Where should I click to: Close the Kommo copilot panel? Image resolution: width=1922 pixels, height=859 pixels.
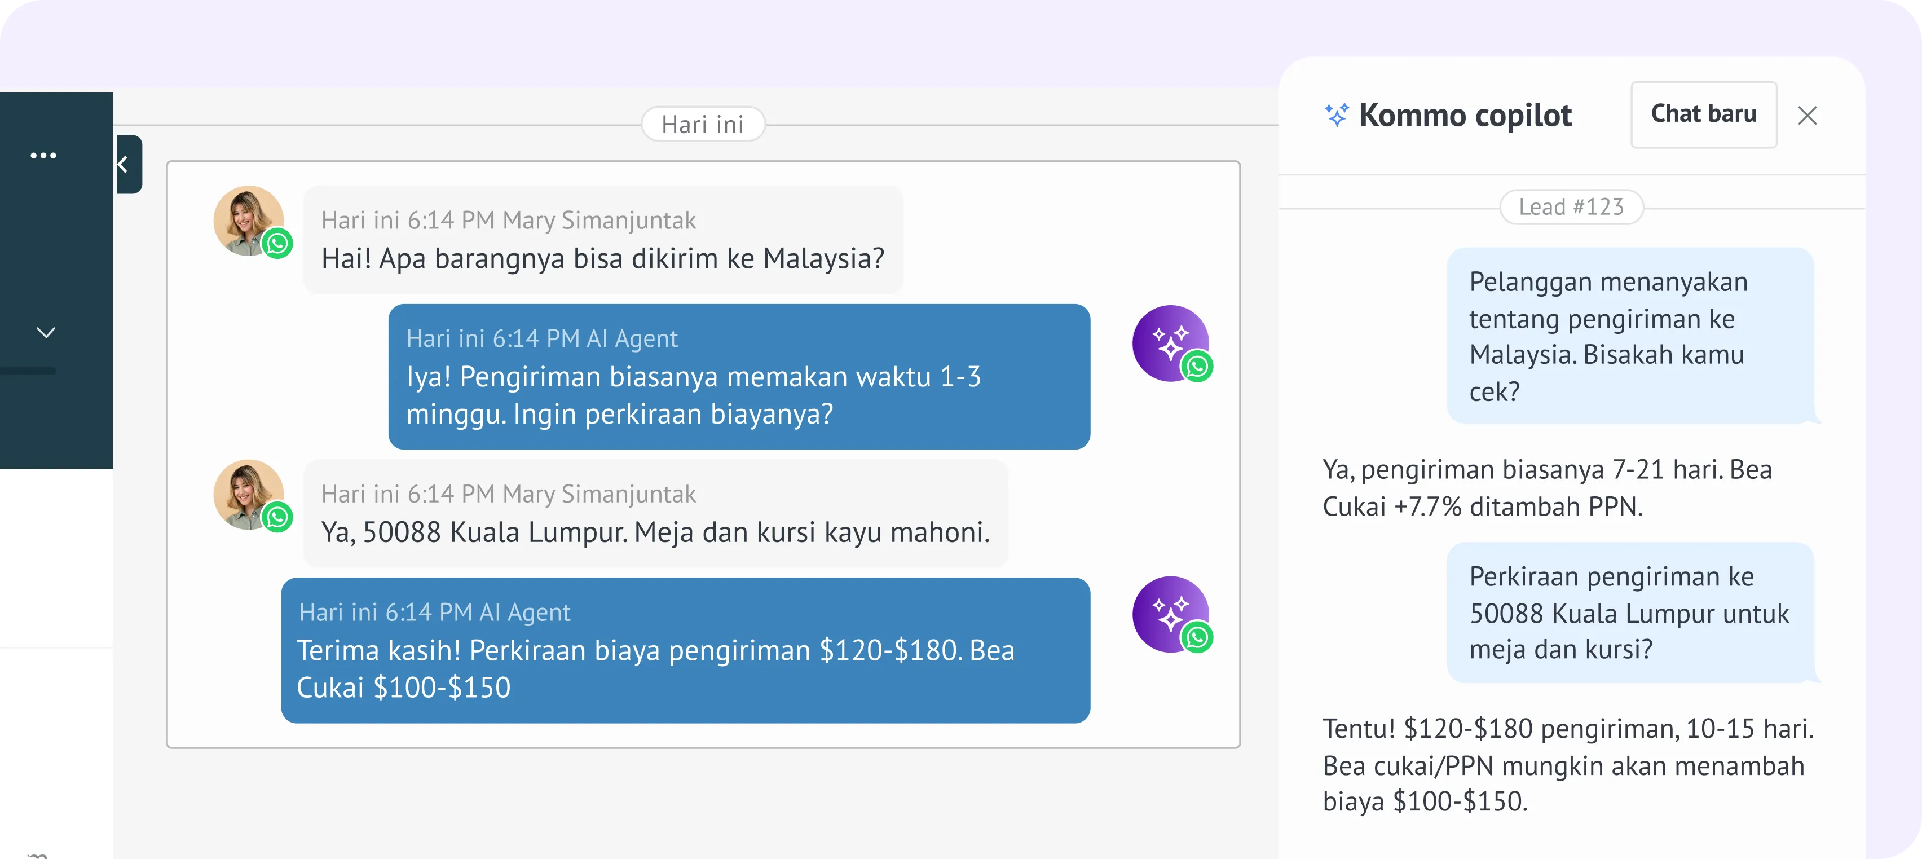(1809, 116)
